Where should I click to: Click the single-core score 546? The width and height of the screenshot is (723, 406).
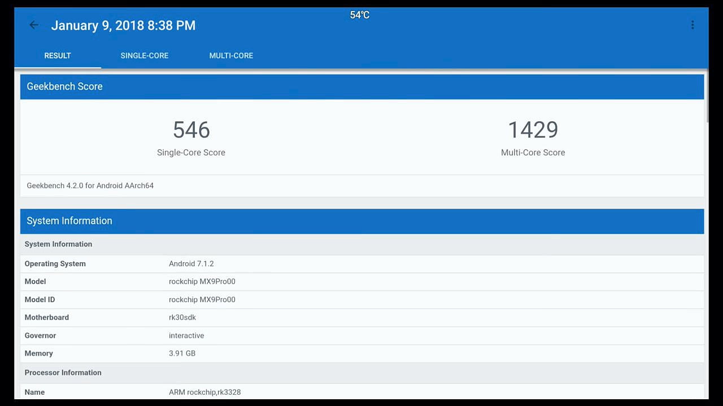[191, 130]
